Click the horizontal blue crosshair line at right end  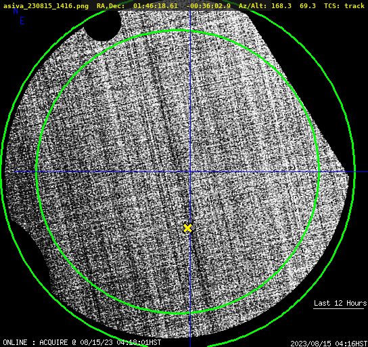click(361, 172)
